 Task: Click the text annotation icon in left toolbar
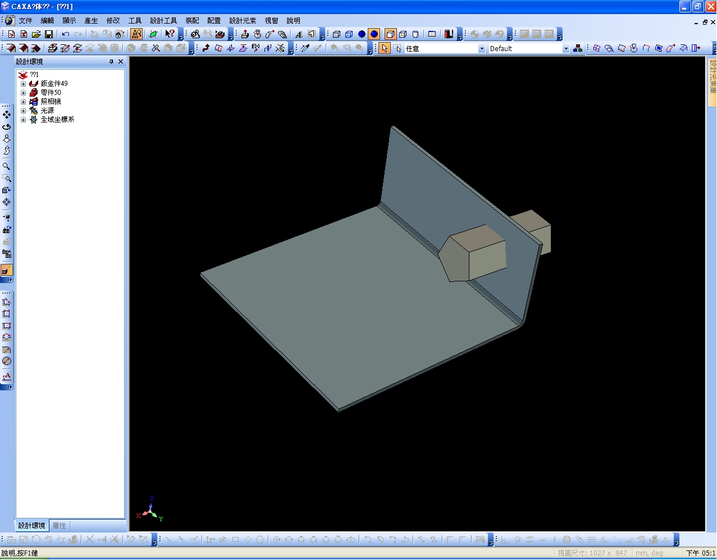tap(7, 376)
